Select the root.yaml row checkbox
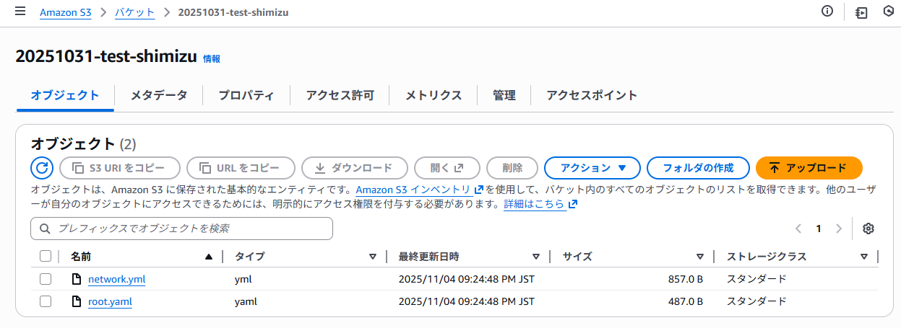The height and width of the screenshot is (328, 901). (46, 301)
